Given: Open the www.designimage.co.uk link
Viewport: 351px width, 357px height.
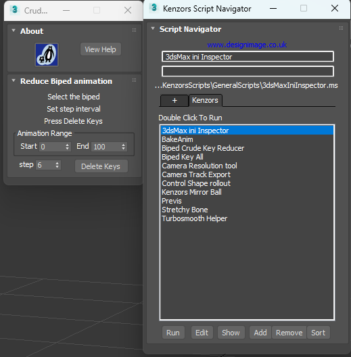Looking at the screenshot, I should point(247,45).
